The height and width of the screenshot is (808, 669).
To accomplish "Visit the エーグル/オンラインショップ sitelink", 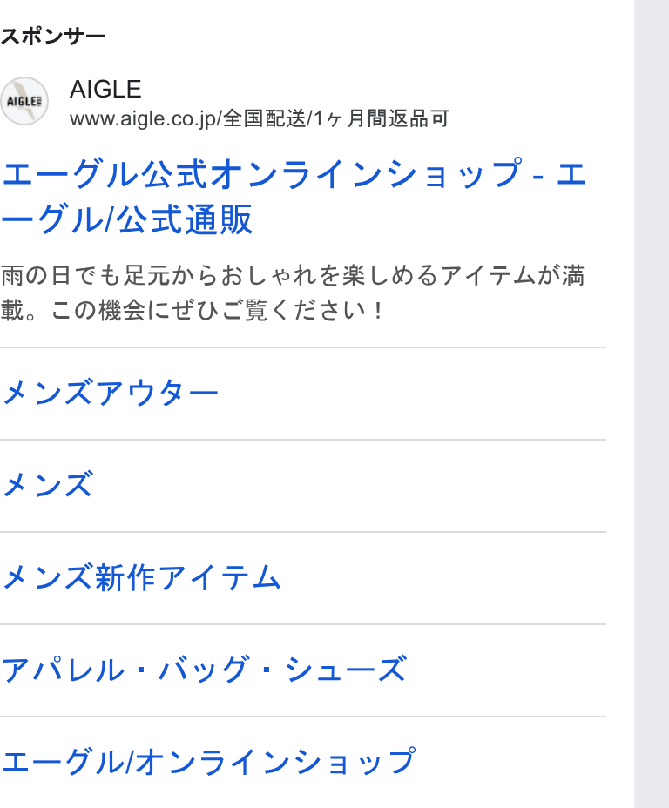I will (x=208, y=762).
